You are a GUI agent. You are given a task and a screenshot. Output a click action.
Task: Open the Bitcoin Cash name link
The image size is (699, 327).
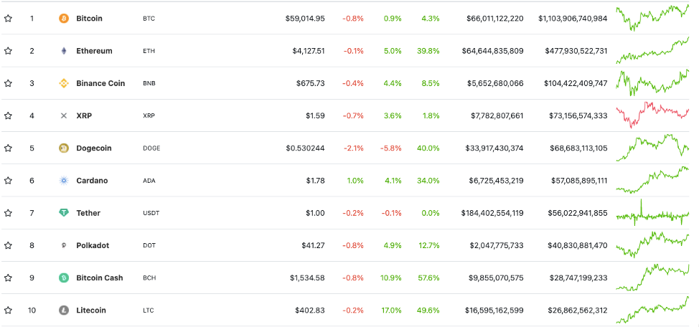pos(99,278)
